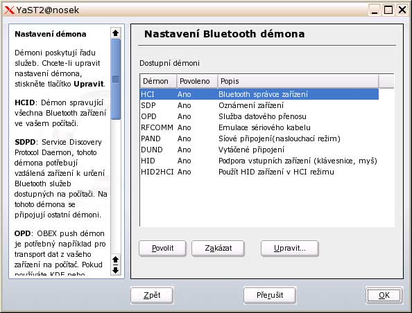Select the SDP daemon row

coord(259,105)
